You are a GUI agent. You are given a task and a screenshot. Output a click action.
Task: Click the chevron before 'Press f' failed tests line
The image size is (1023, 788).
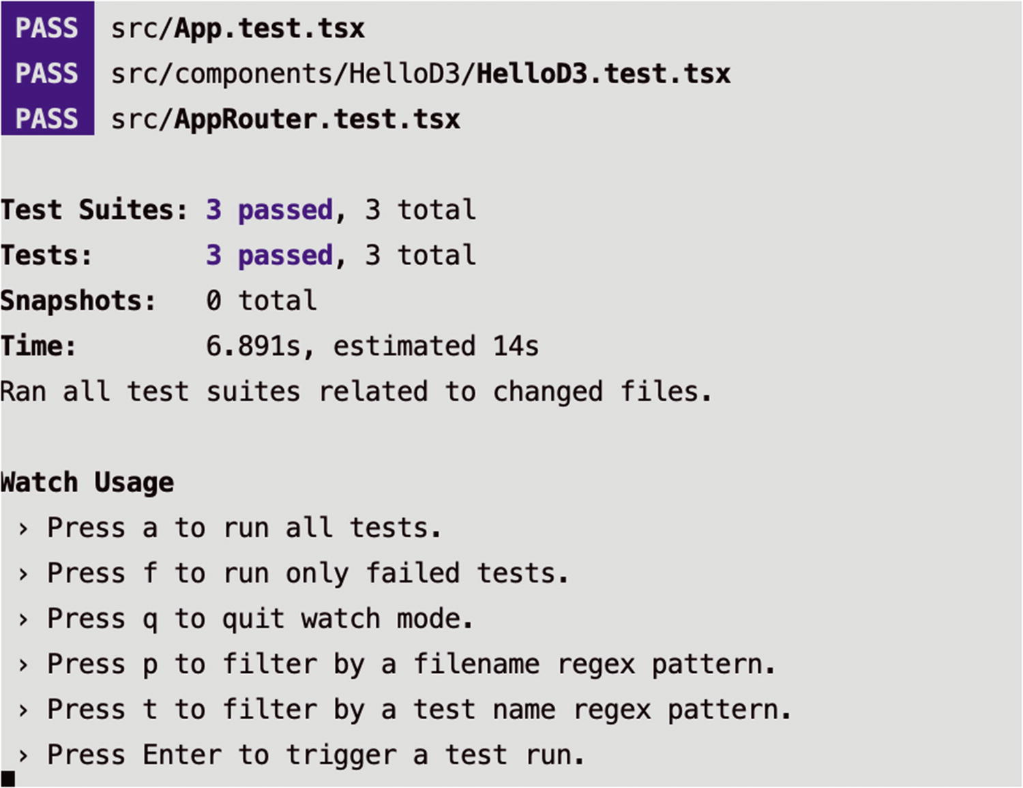[24, 575]
